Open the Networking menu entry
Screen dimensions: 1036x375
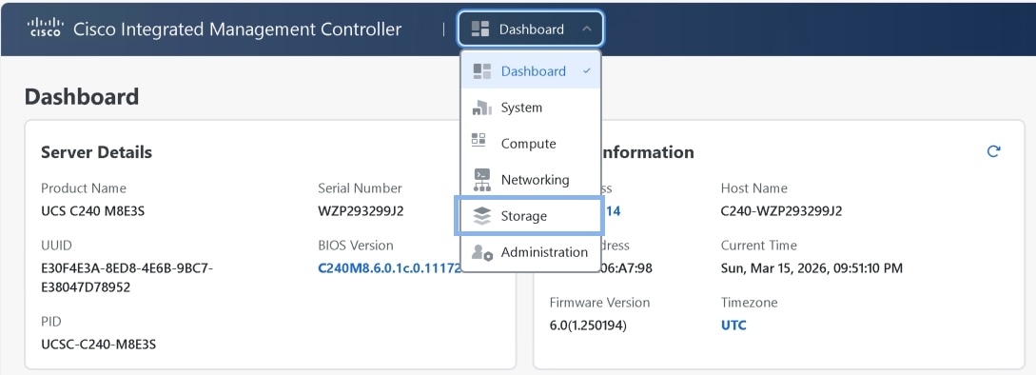coord(531,180)
